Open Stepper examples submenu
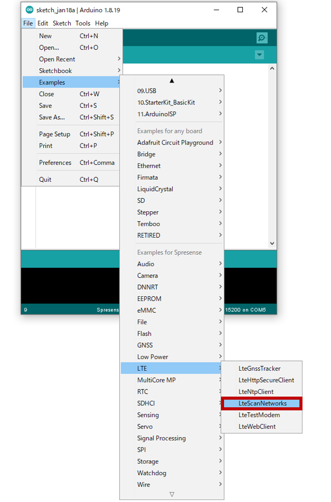The image size is (331, 502). (172, 212)
